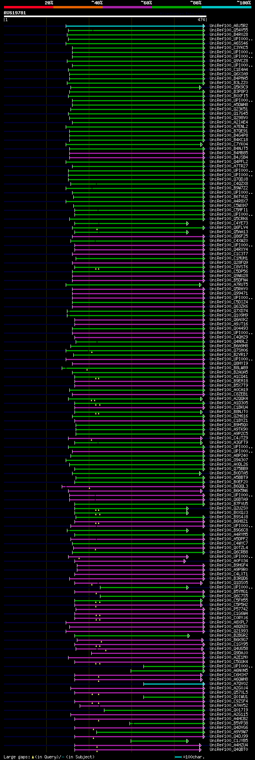
Task: Click the white query sequence ruler bar
Action: [x=105, y=16]
